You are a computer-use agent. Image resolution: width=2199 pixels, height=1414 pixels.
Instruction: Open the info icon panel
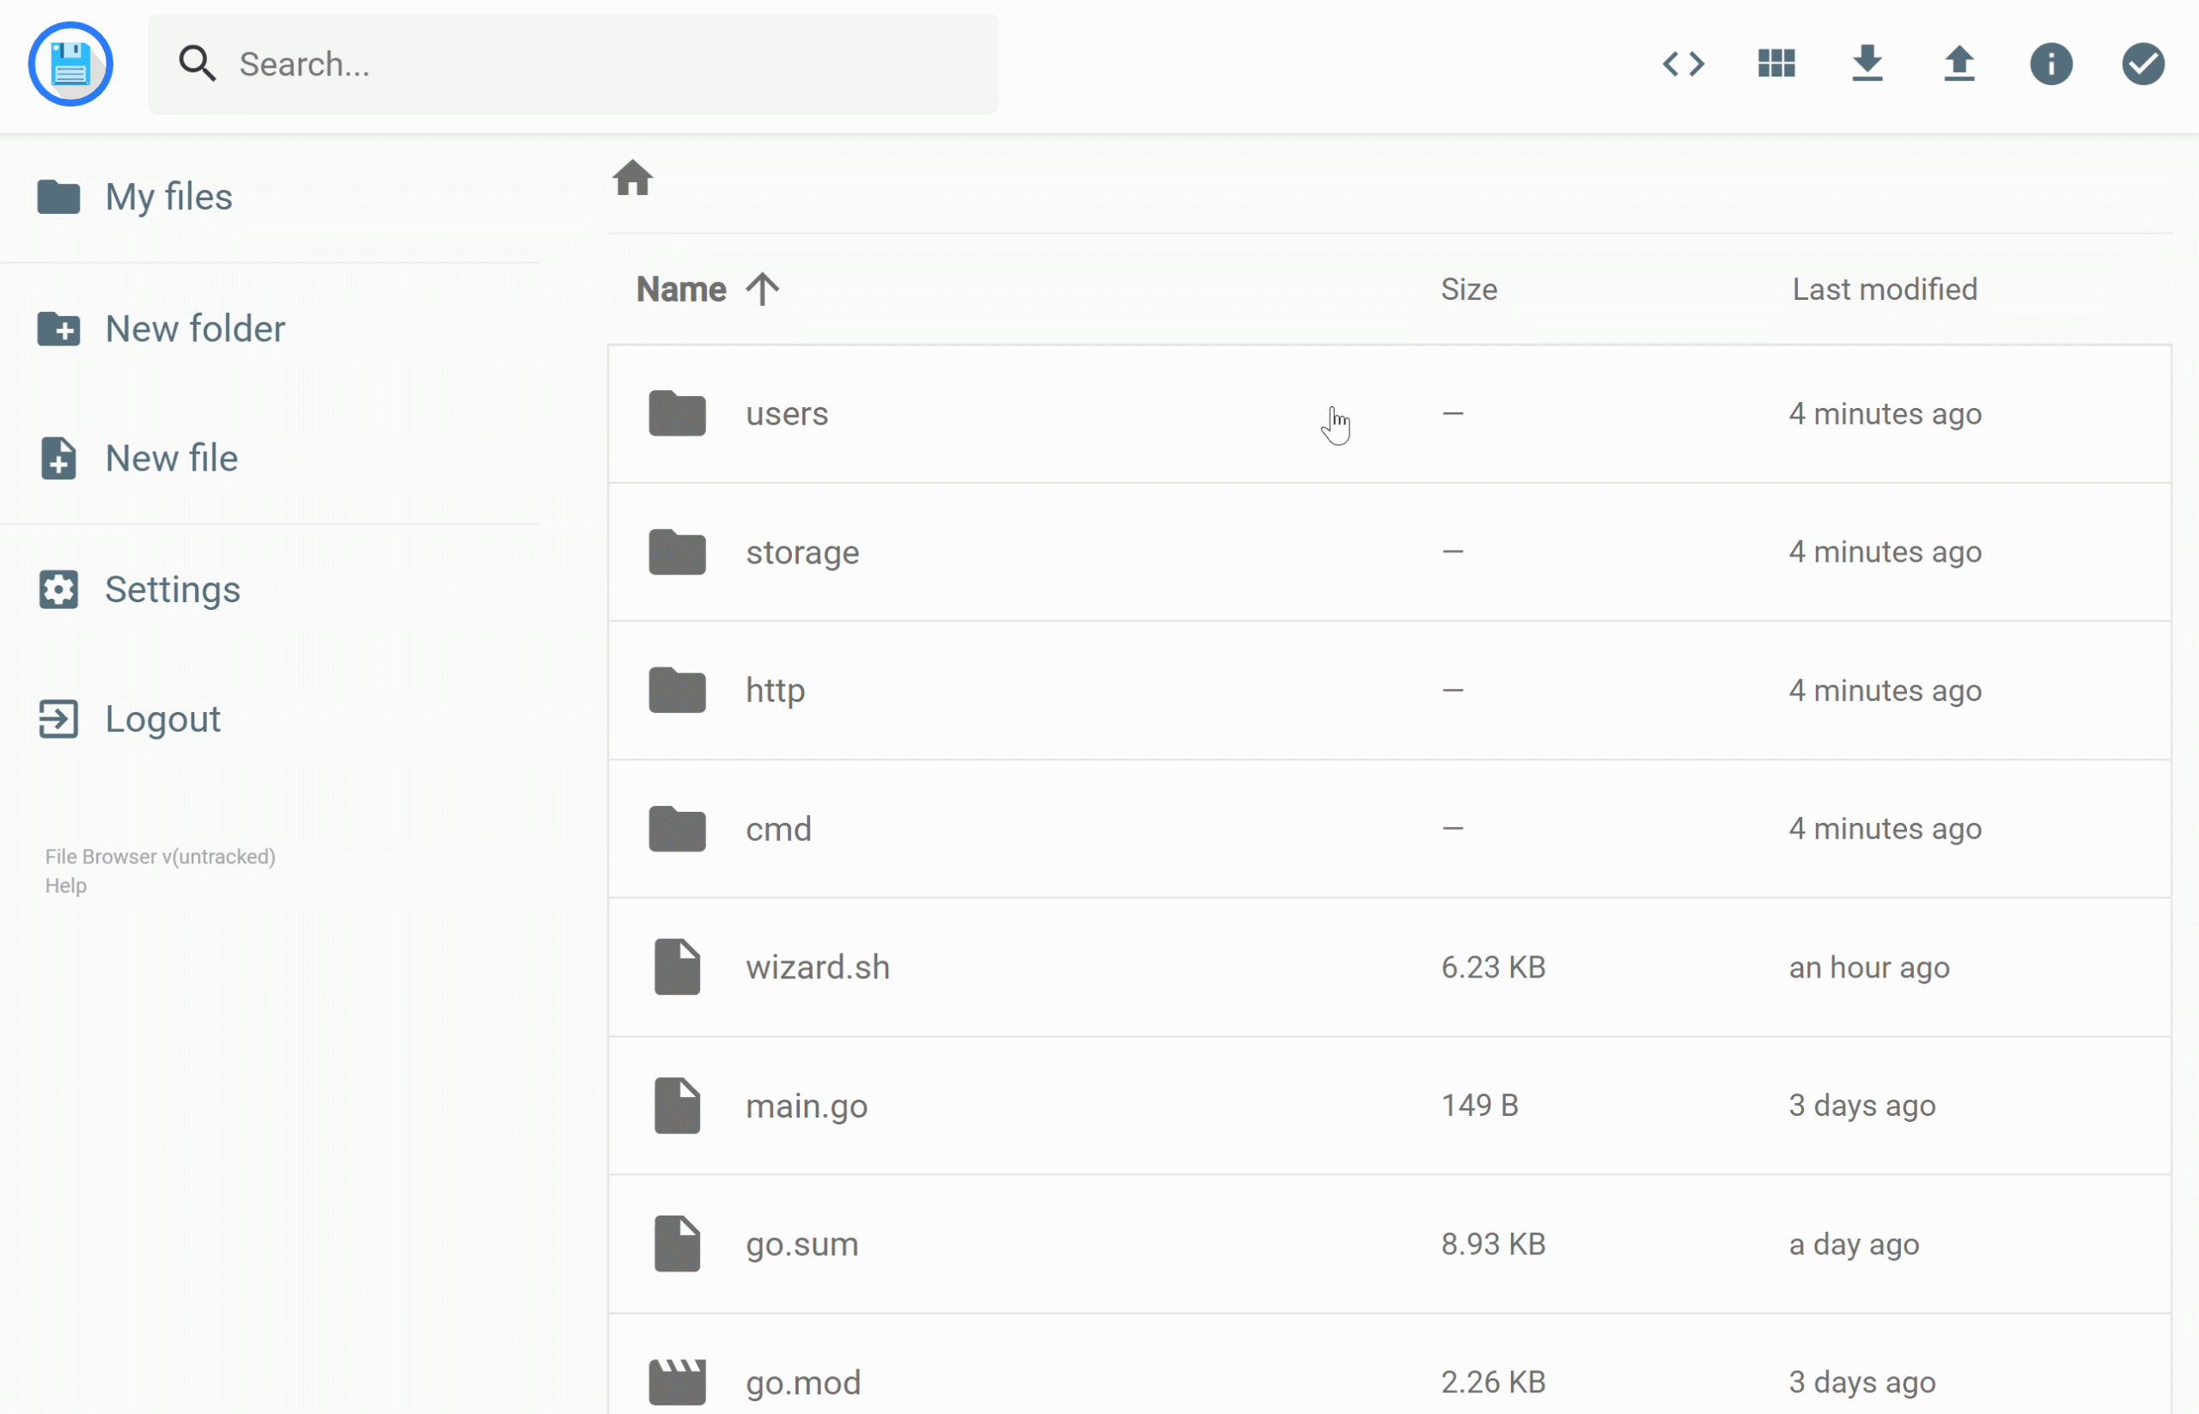coord(2050,64)
